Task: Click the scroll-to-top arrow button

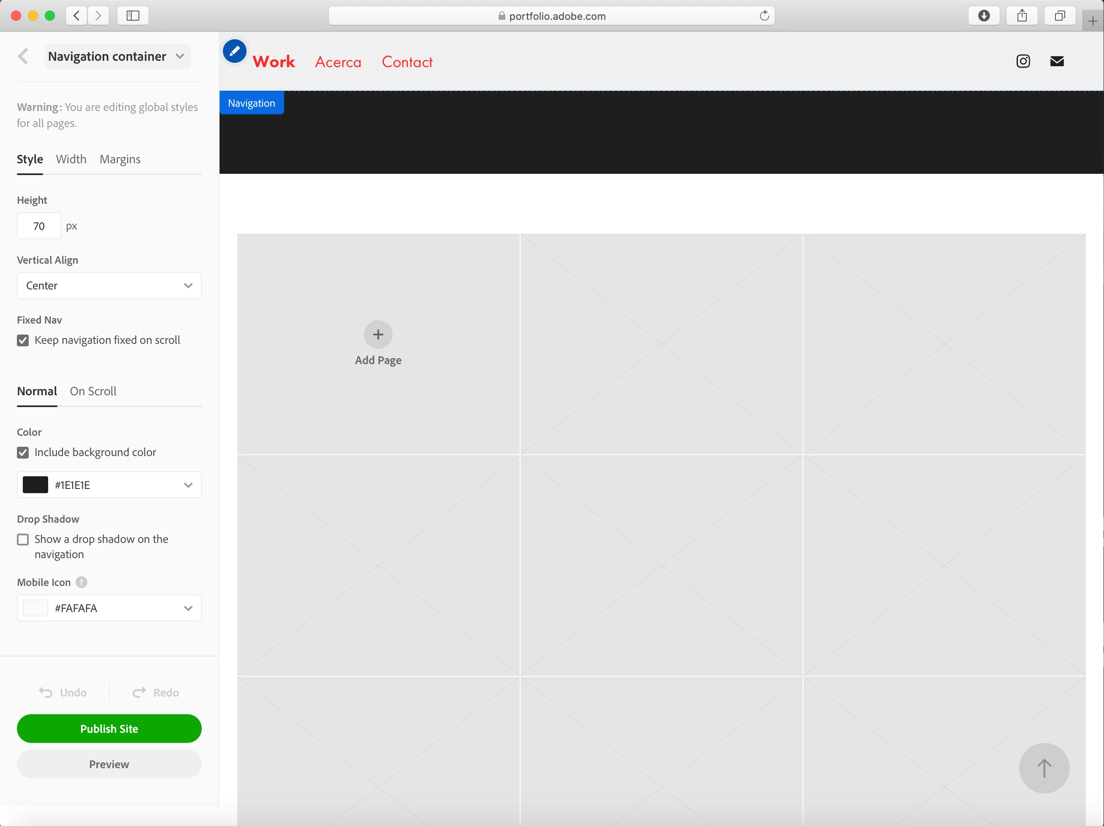Action: 1044,768
